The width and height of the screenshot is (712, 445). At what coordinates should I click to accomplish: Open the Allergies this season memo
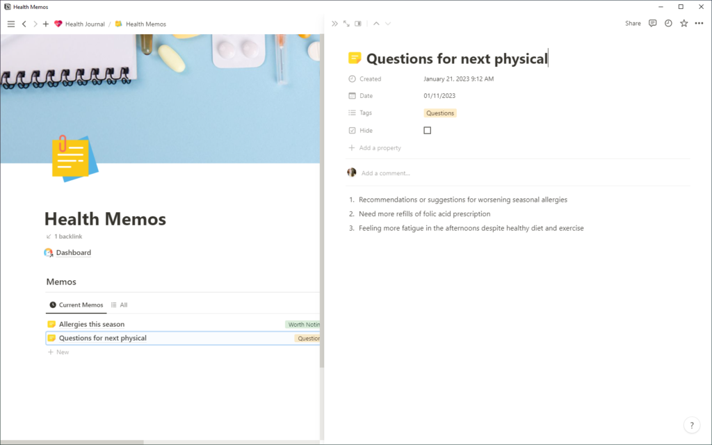click(92, 325)
